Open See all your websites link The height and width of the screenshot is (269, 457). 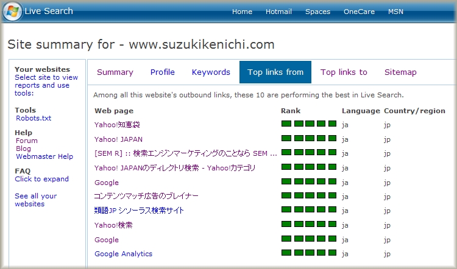click(35, 200)
